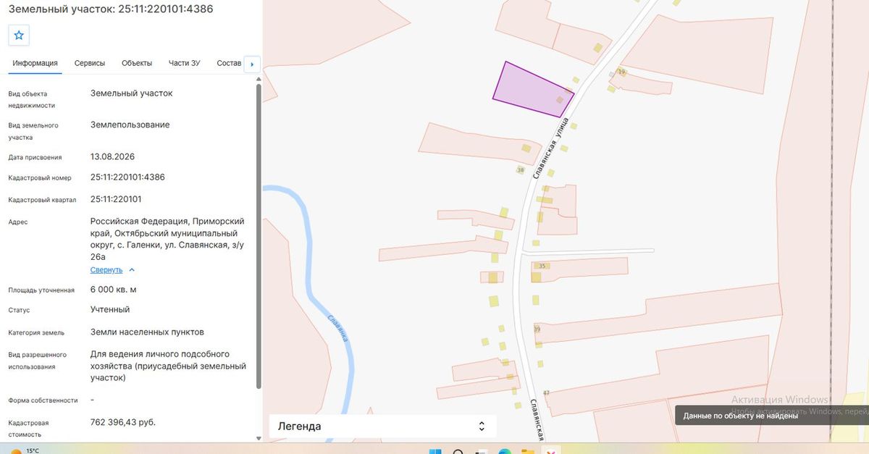This screenshot has height=454, width=869.
Task: Expand the Легенда map legend panel
Action: [x=383, y=426]
